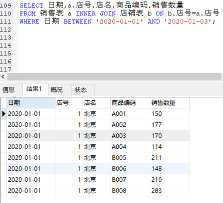
Task: Click the FROM keyword on line 110
Action: pyautogui.click(x=28, y=14)
